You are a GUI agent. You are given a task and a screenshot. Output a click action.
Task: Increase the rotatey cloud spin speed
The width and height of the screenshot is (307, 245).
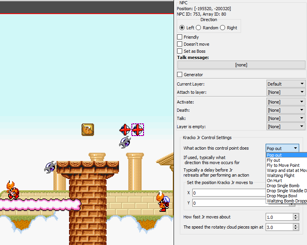pos(296,225)
